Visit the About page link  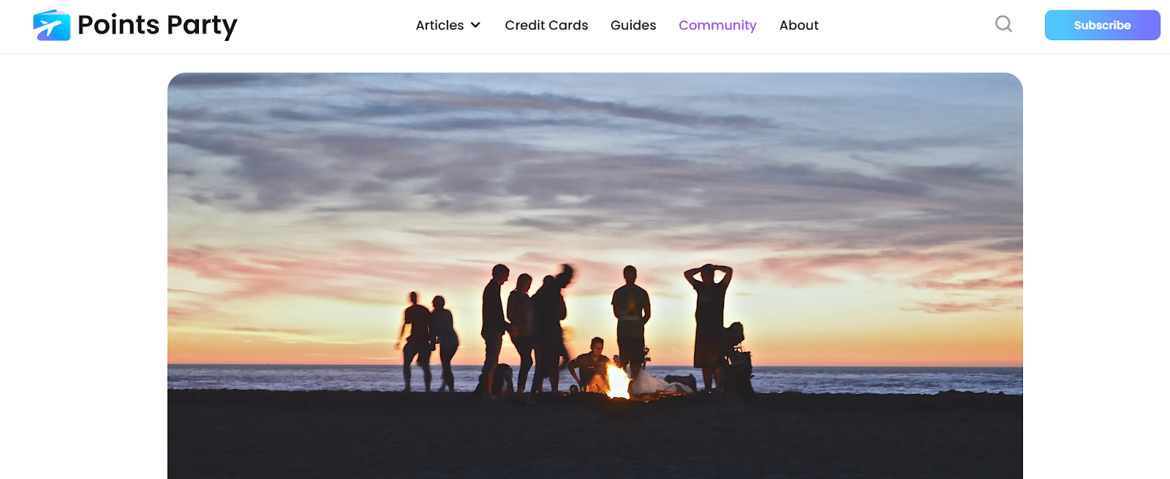point(799,25)
